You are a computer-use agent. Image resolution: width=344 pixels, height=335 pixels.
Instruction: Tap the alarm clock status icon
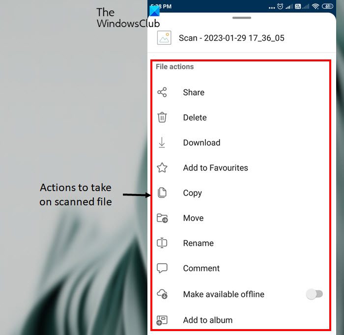pos(280,6)
